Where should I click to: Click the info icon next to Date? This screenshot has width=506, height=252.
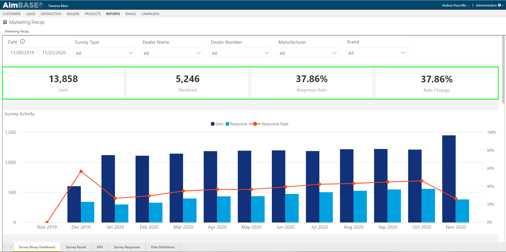[23, 41]
